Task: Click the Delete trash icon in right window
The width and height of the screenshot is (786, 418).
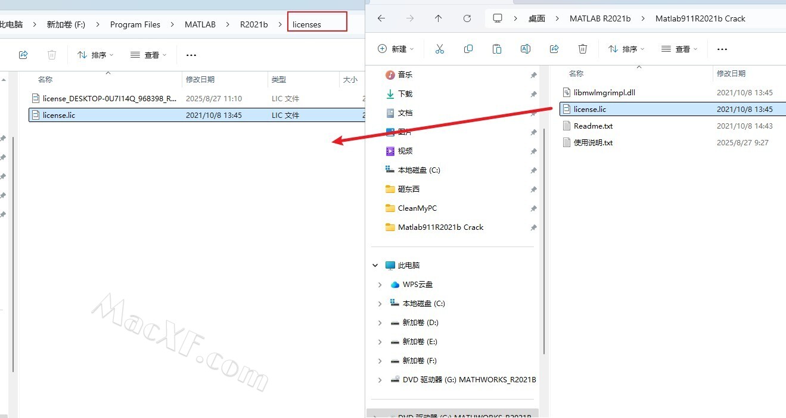Action: 583,49
